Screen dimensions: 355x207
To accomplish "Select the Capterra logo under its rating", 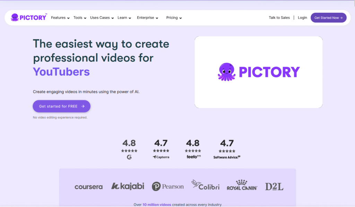I will 161,156.
